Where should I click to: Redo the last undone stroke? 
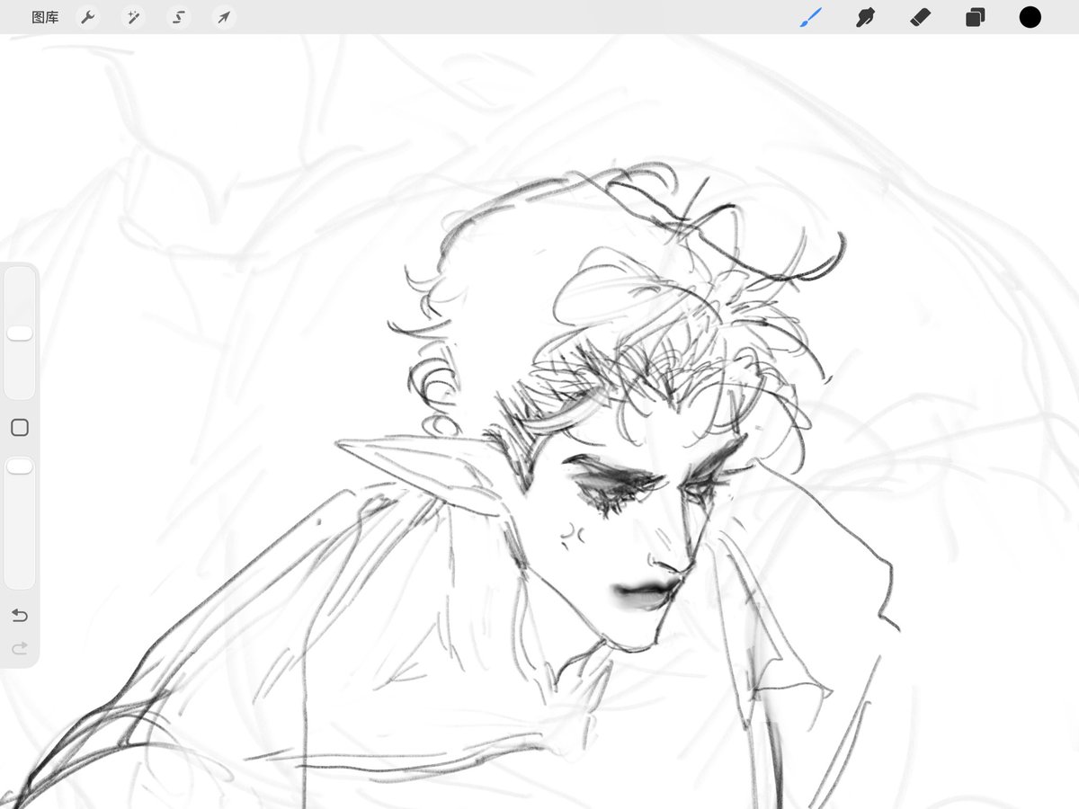click(x=19, y=647)
